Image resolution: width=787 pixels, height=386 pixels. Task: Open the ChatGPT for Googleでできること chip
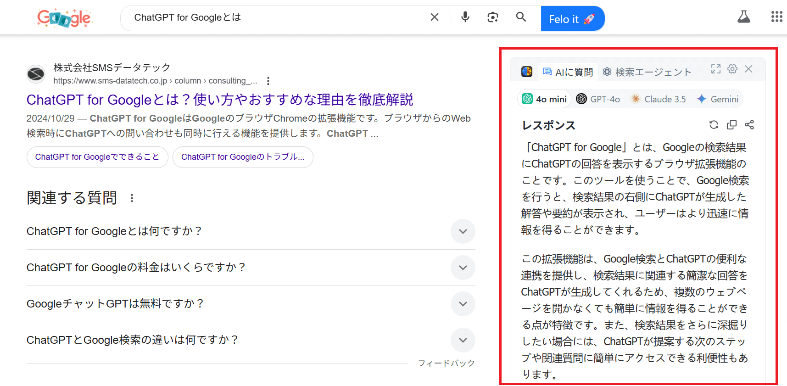[x=97, y=157]
